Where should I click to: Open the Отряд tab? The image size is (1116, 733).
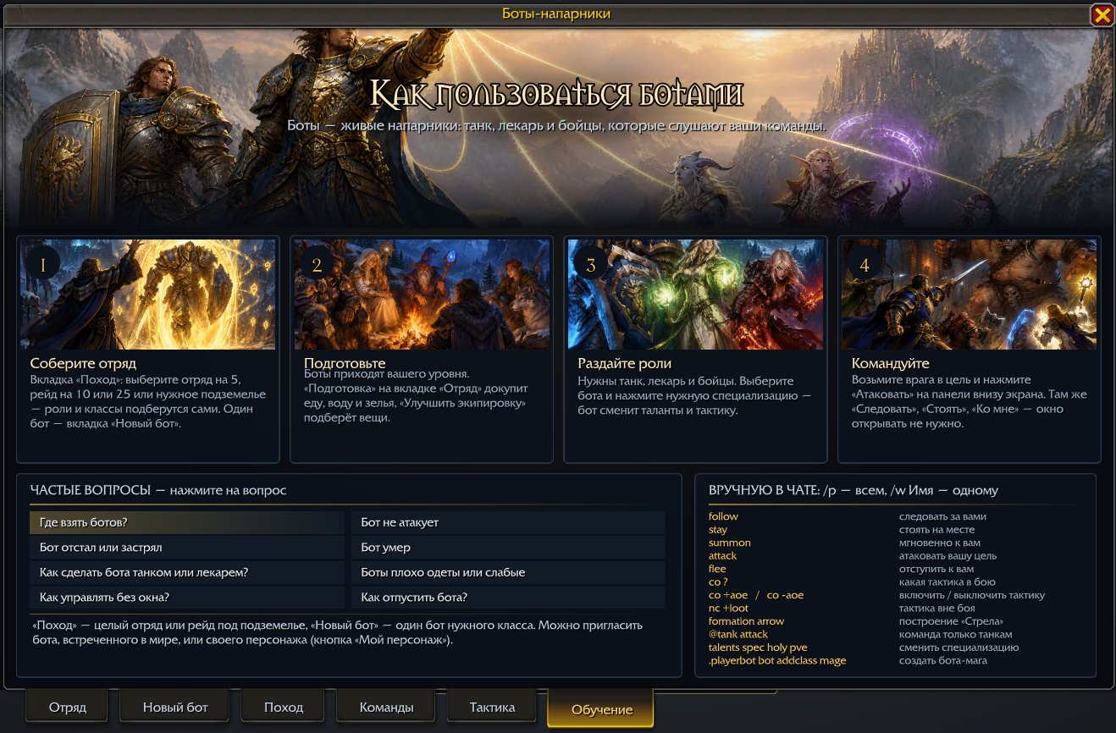click(x=68, y=707)
